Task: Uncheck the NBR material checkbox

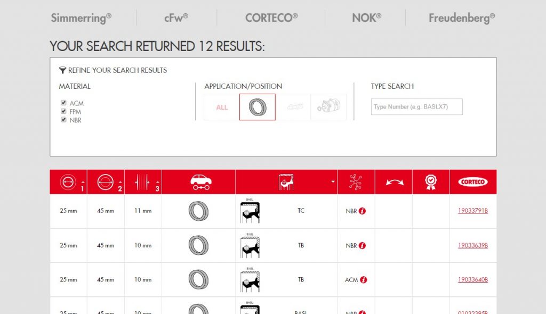Action: click(63, 120)
